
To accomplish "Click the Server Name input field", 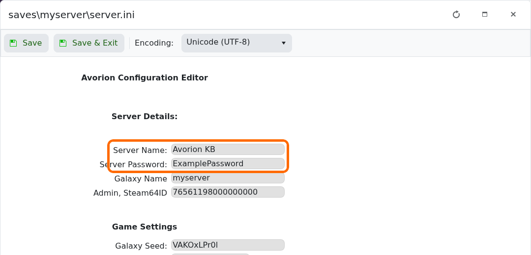I will [228, 149].
